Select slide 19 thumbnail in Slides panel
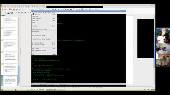 coord(10,33)
